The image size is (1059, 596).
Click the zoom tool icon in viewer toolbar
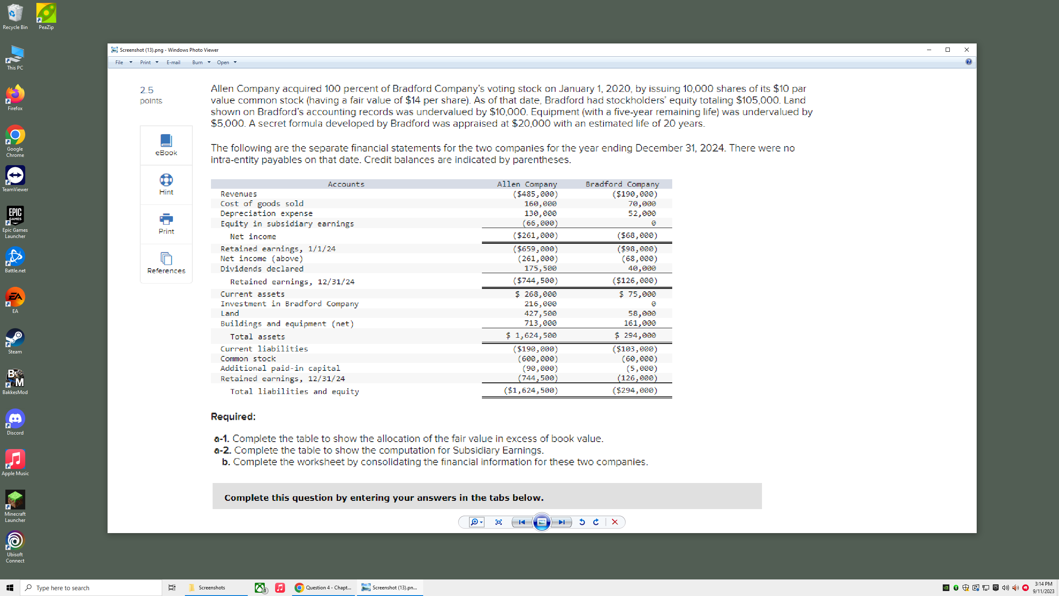click(474, 522)
